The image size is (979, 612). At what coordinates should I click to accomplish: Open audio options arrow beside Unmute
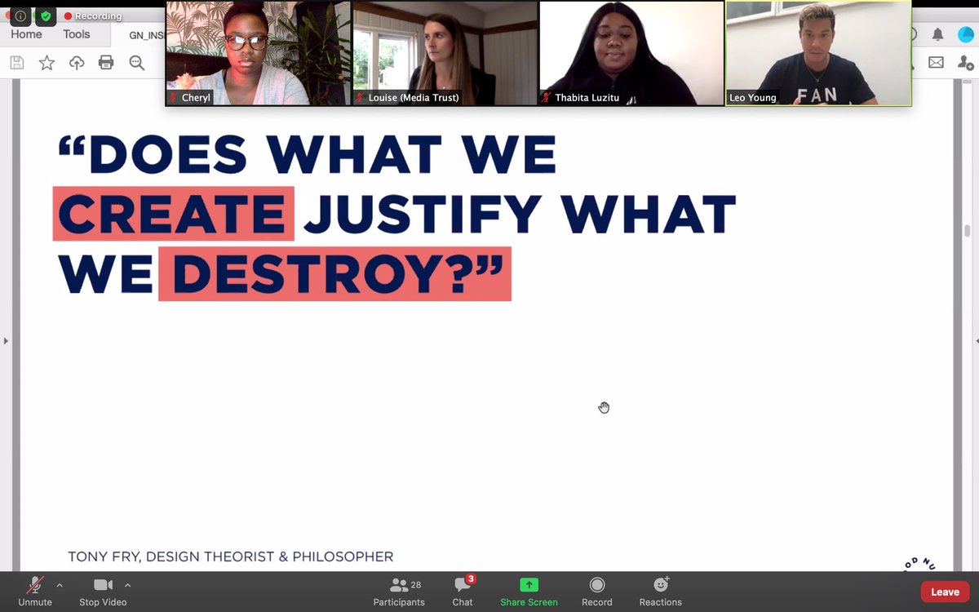pyautogui.click(x=60, y=585)
